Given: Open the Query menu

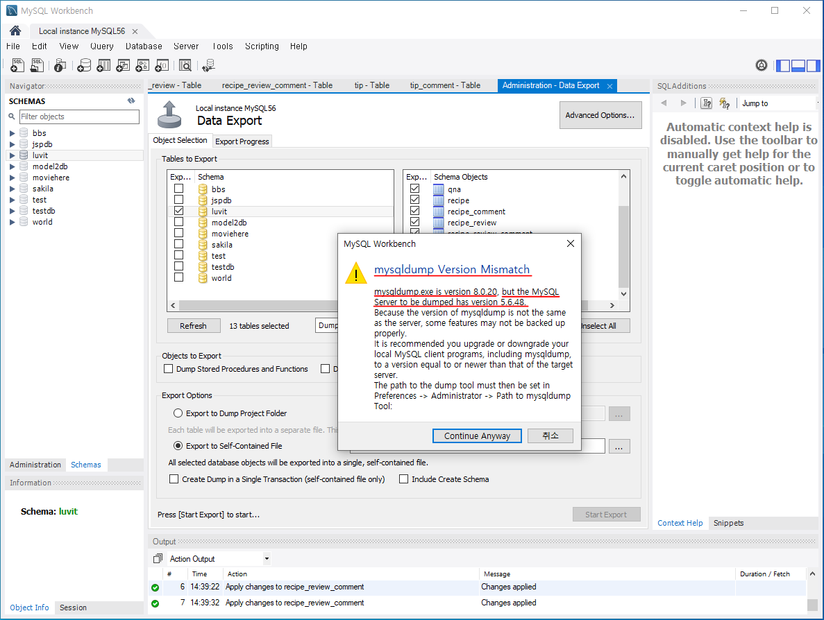Looking at the screenshot, I should [x=102, y=46].
